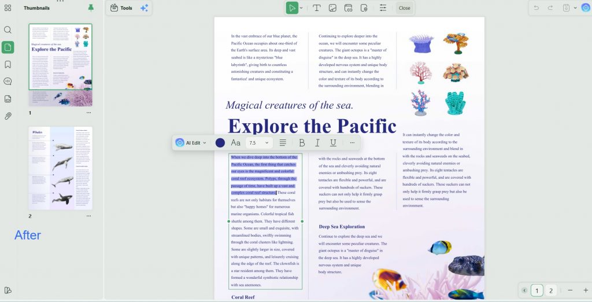Click the save document icon
This screenshot has height=302, width=592.
pyautogui.click(x=566, y=8)
